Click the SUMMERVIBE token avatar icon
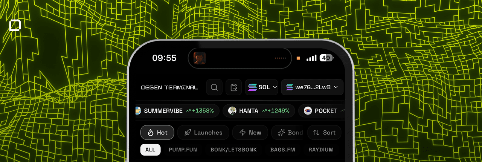This screenshot has height=162, width=482. (x=138, y=111)
